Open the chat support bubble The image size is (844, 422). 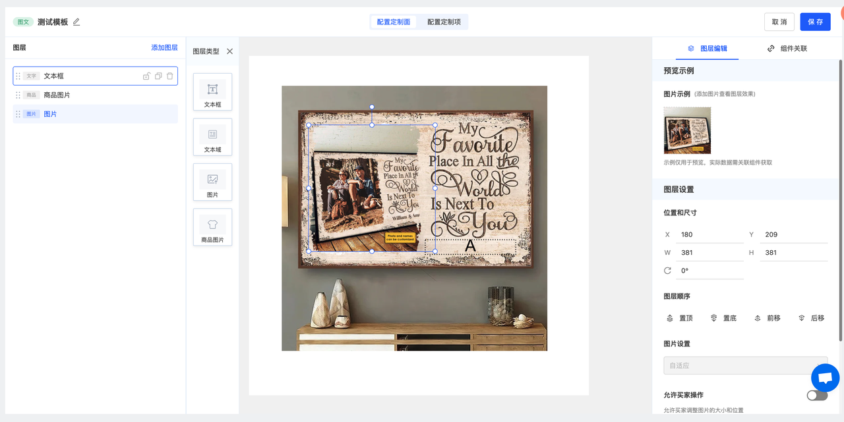click(x=825, y=379)
